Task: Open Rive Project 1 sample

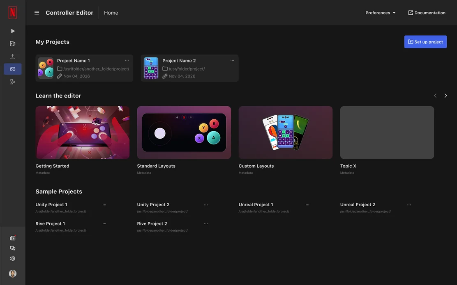Action: [50, 223]
